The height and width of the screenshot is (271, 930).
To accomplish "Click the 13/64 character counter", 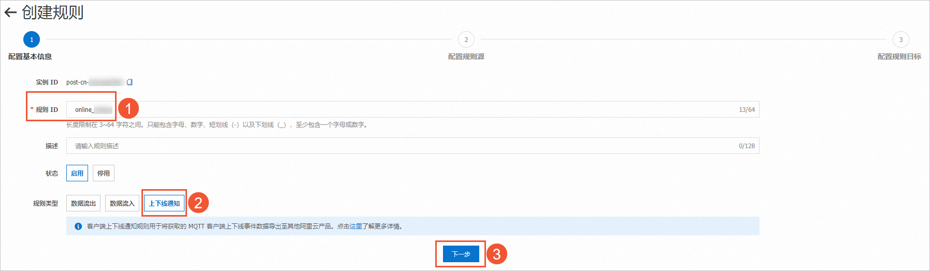I will pyautogui.click(x=747, y=109).
